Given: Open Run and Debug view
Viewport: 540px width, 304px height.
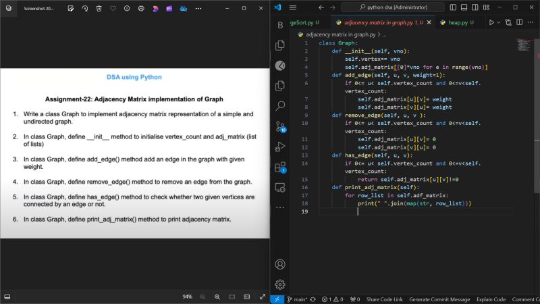Looking at the screenshot, I should pos(280,147).
